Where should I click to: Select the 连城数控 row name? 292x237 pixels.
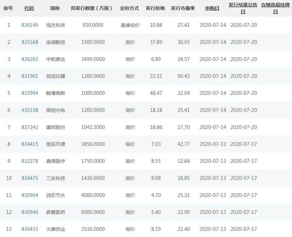click(x=55, y=42)
